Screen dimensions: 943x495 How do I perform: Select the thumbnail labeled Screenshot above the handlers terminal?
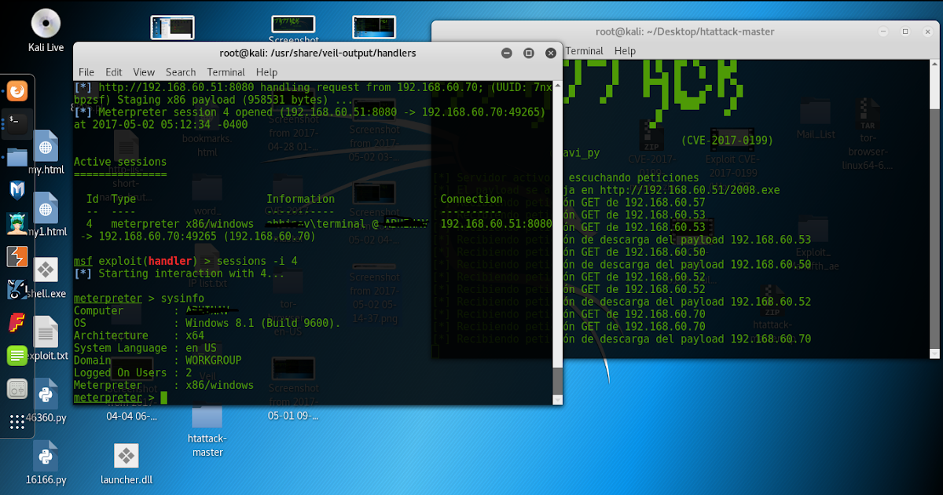[x=293, y=31]
